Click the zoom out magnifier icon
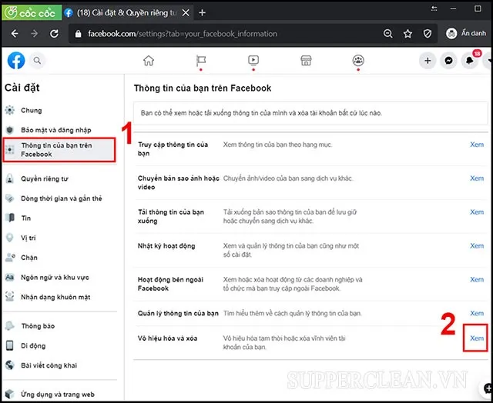 [388, 34]
